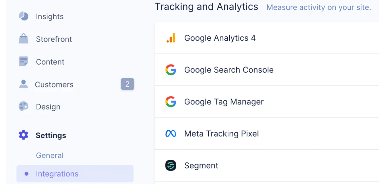
Task: Click the Segment logo icon
Action: pyautogui.click(x=171, y=165)
